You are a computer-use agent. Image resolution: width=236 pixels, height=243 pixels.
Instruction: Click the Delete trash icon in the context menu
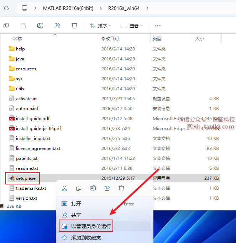[121, 188]
